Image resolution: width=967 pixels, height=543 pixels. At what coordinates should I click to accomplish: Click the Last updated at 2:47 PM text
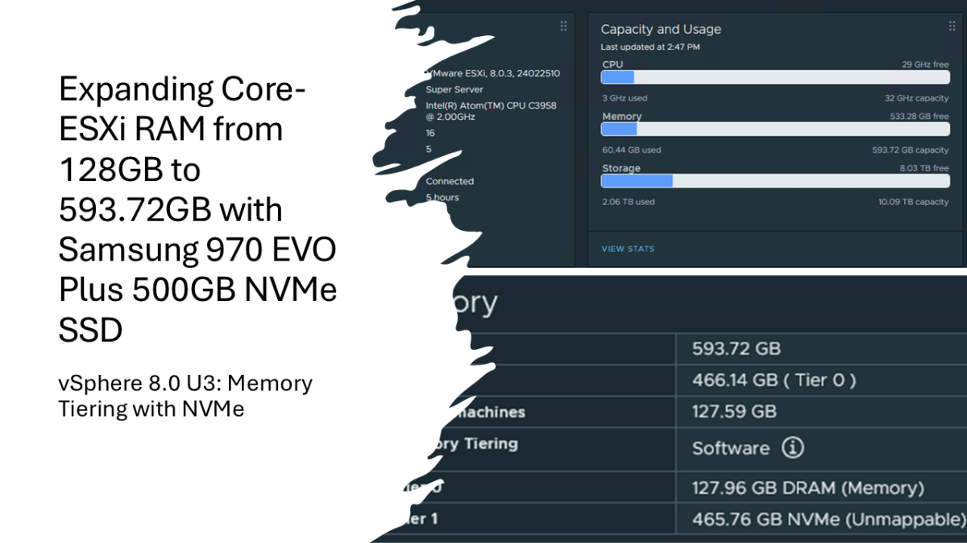(650, 47)
